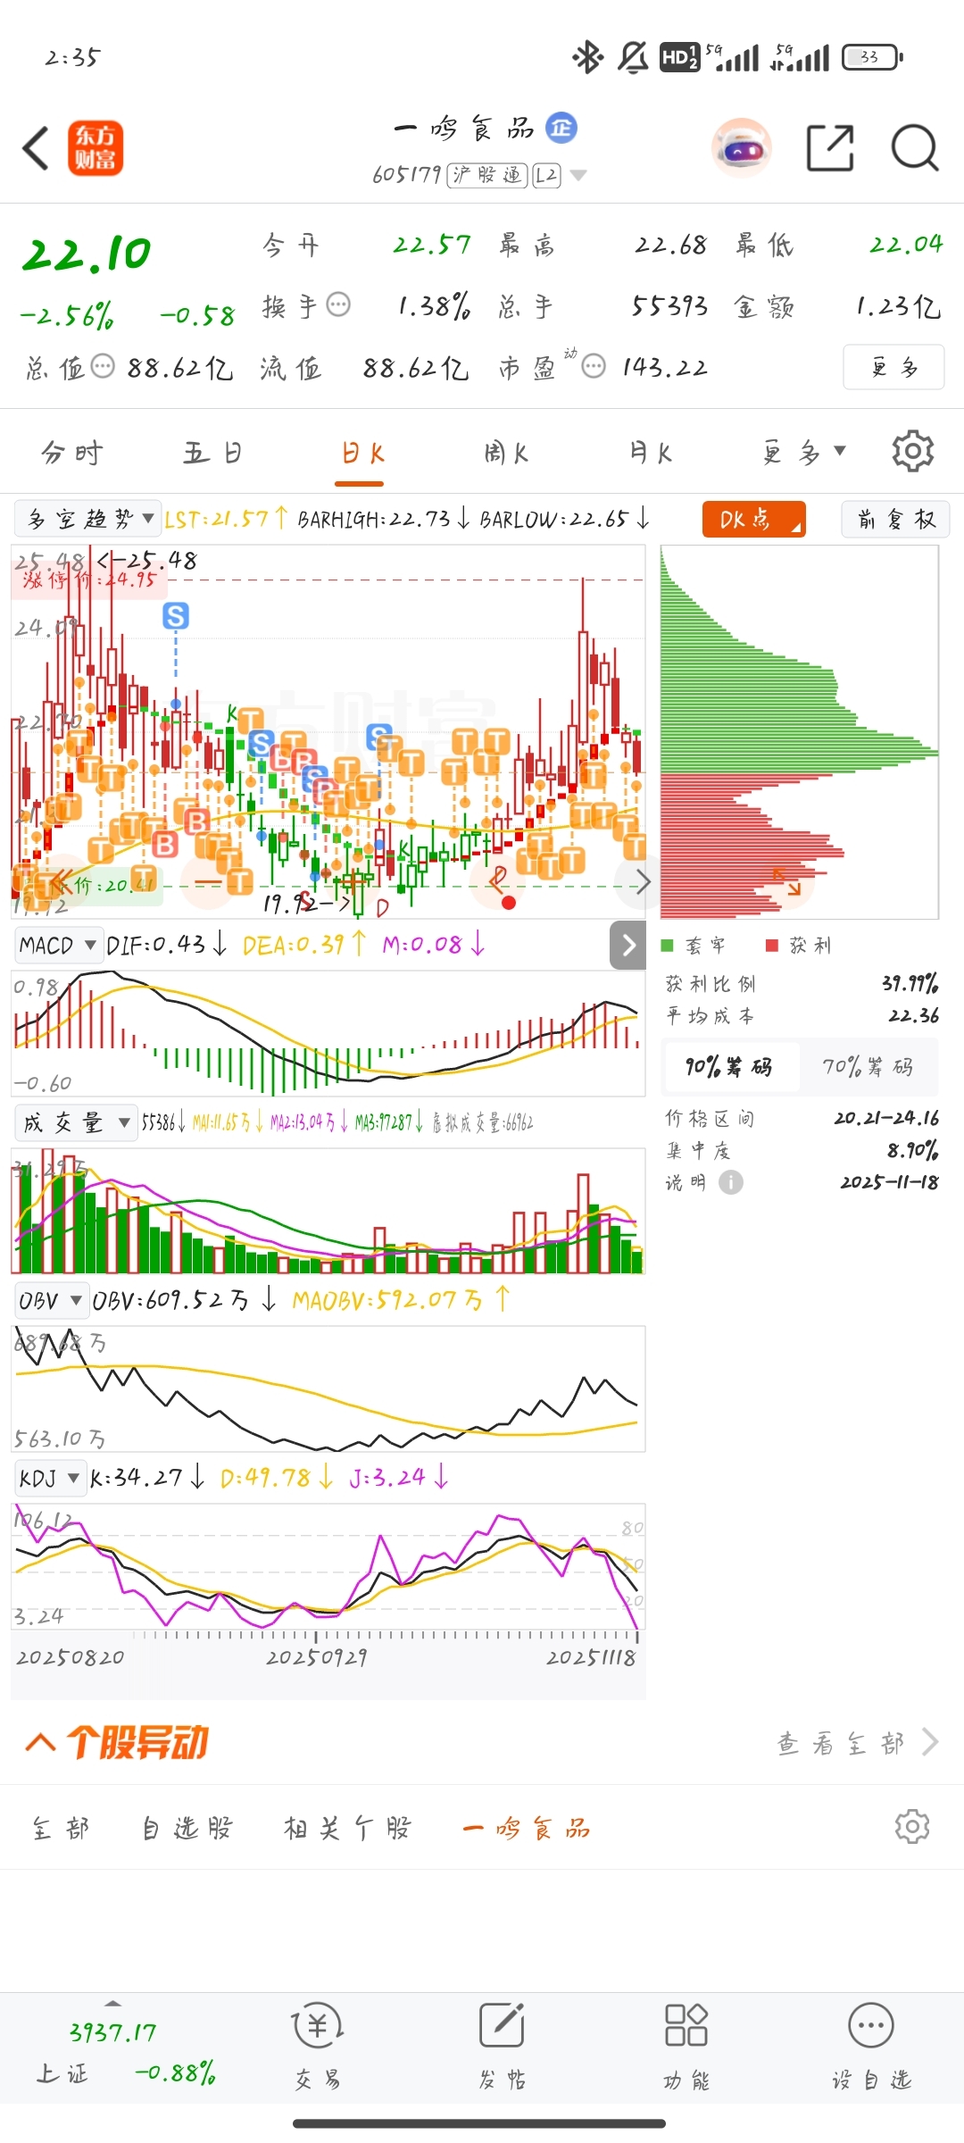
Task: Toggle the DK点 indicator button
Action: coord(754,519)
